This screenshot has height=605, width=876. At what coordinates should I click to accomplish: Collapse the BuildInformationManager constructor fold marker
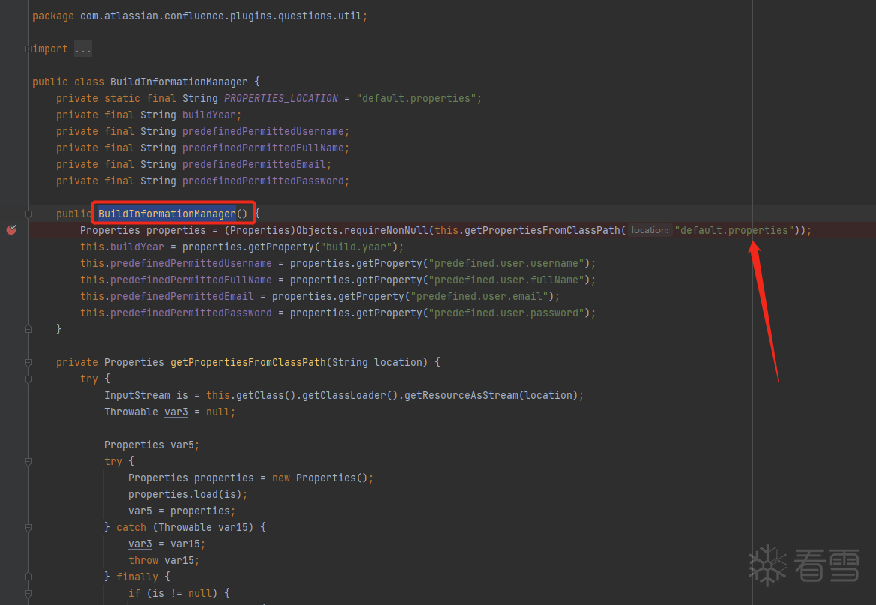[x=28, y=214]
